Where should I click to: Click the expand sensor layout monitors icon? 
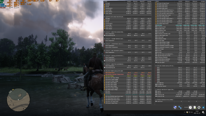175,107
